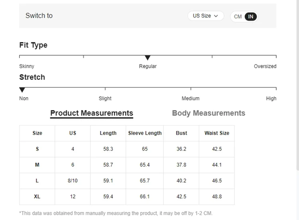This screenshot has height=220, width=299.
Task: Click the Sleeve Length column header
Action: tap(145, 133)
